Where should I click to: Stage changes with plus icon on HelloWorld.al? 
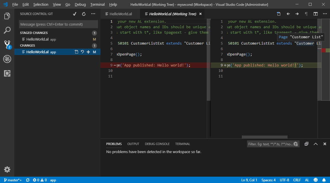88,52
